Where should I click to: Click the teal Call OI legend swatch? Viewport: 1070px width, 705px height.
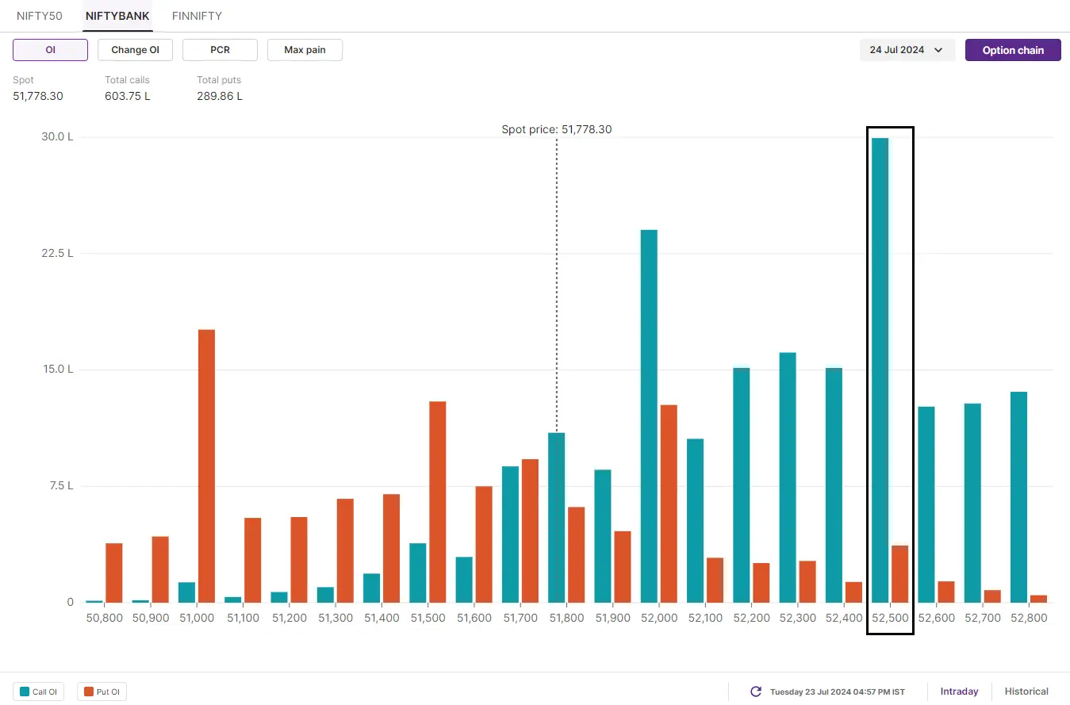point(25,692)
